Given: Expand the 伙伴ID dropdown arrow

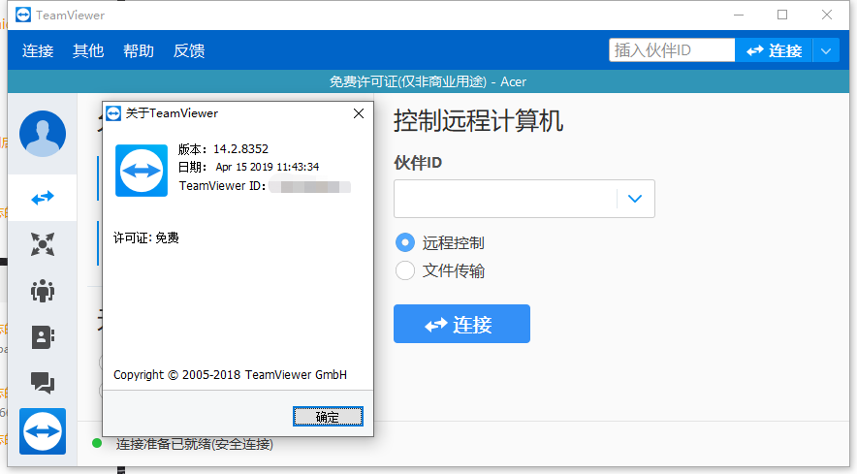Looking at the screenshot, I should [x=635, y=199].
